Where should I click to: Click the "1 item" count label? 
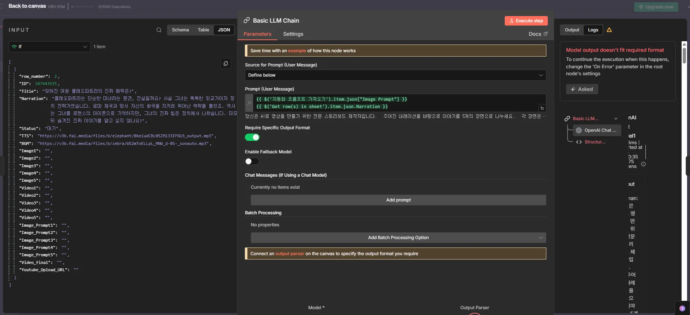pos(99,47)
